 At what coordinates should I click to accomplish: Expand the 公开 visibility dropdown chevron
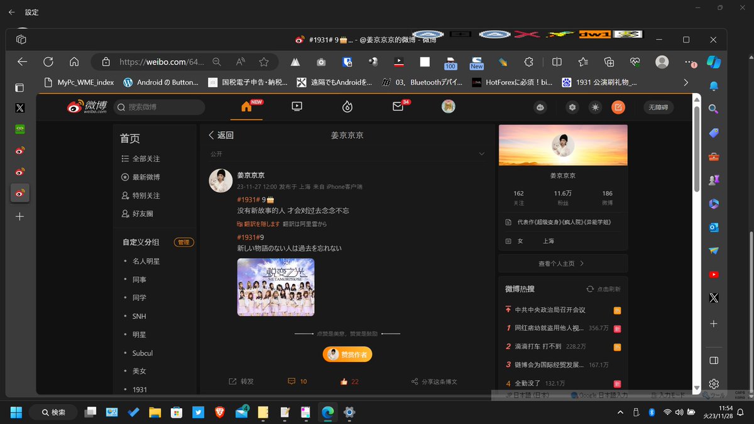[x=482, y=154]
